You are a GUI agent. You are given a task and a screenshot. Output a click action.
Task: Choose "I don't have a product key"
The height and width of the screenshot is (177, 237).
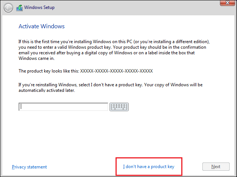(149, 167)
